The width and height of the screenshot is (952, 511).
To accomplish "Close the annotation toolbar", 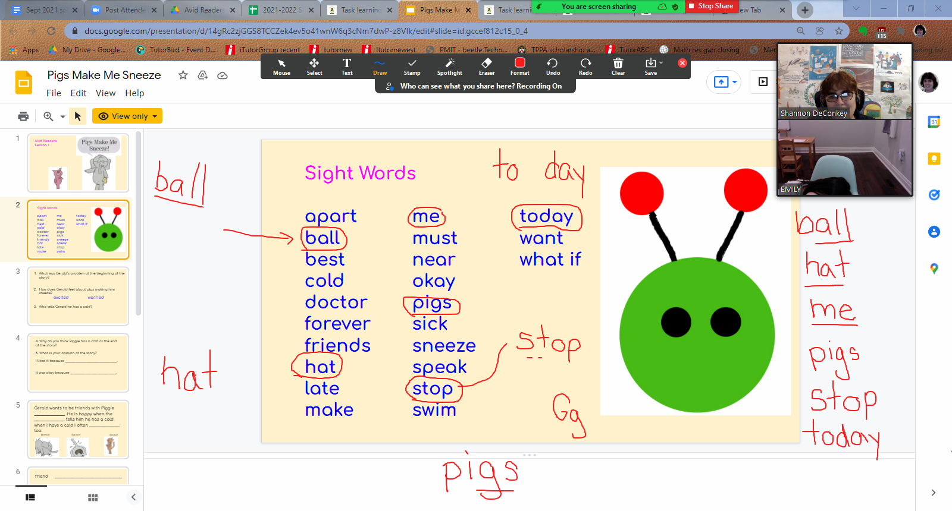I will (x=682, y=62).
